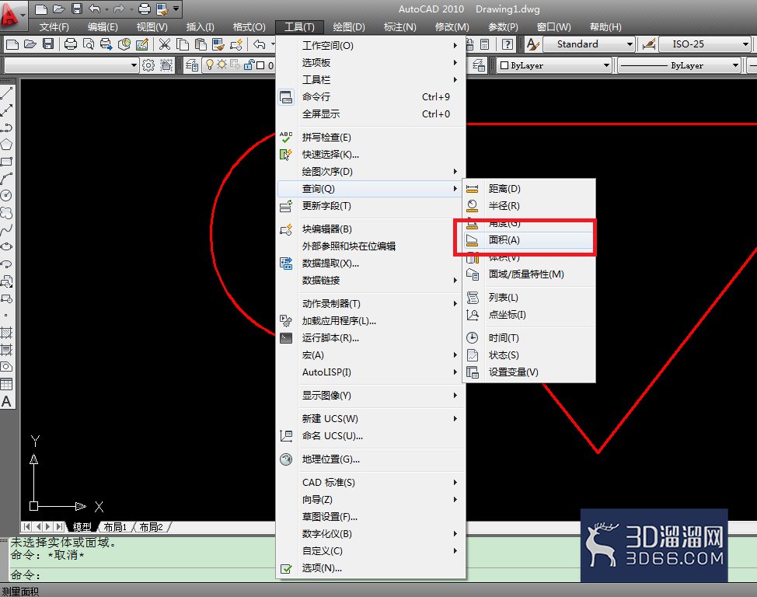The height and width of the screenshot is (597, 757).
Task: Click the Paste icon in toolbar
Action: 201,44
